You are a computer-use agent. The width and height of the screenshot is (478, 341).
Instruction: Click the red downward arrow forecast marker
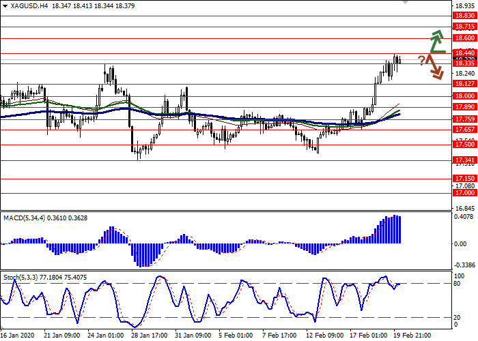click(x=435, y=68)
